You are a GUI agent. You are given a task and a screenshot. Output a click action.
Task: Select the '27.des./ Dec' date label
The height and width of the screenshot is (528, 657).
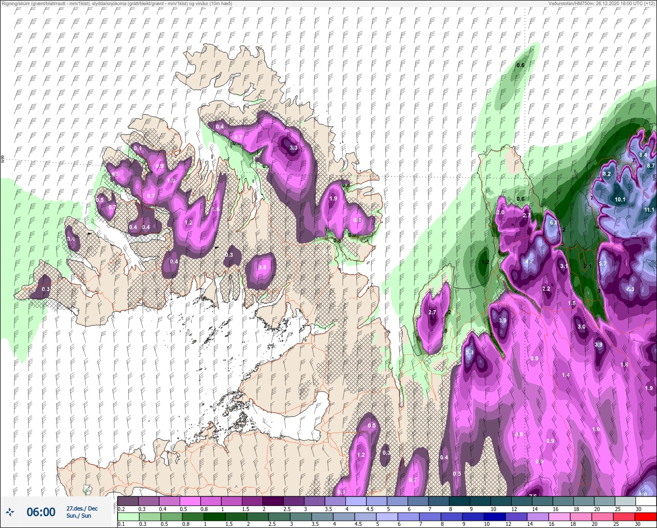(x=82, y=509)
